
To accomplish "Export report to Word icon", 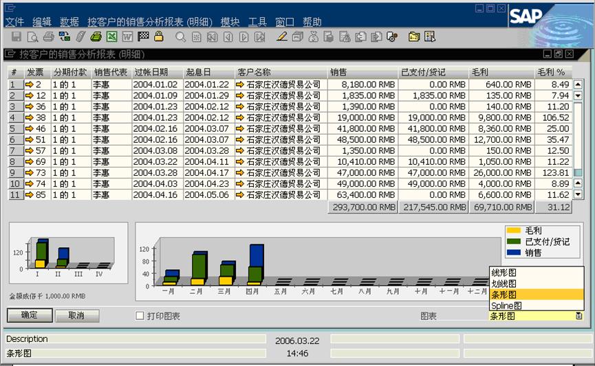I will click(x=127, y=37).
